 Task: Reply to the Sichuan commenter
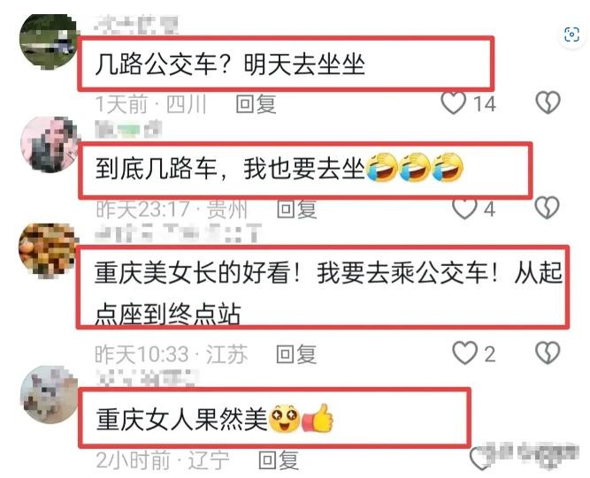pyautogui.click(x=256, y=103)
